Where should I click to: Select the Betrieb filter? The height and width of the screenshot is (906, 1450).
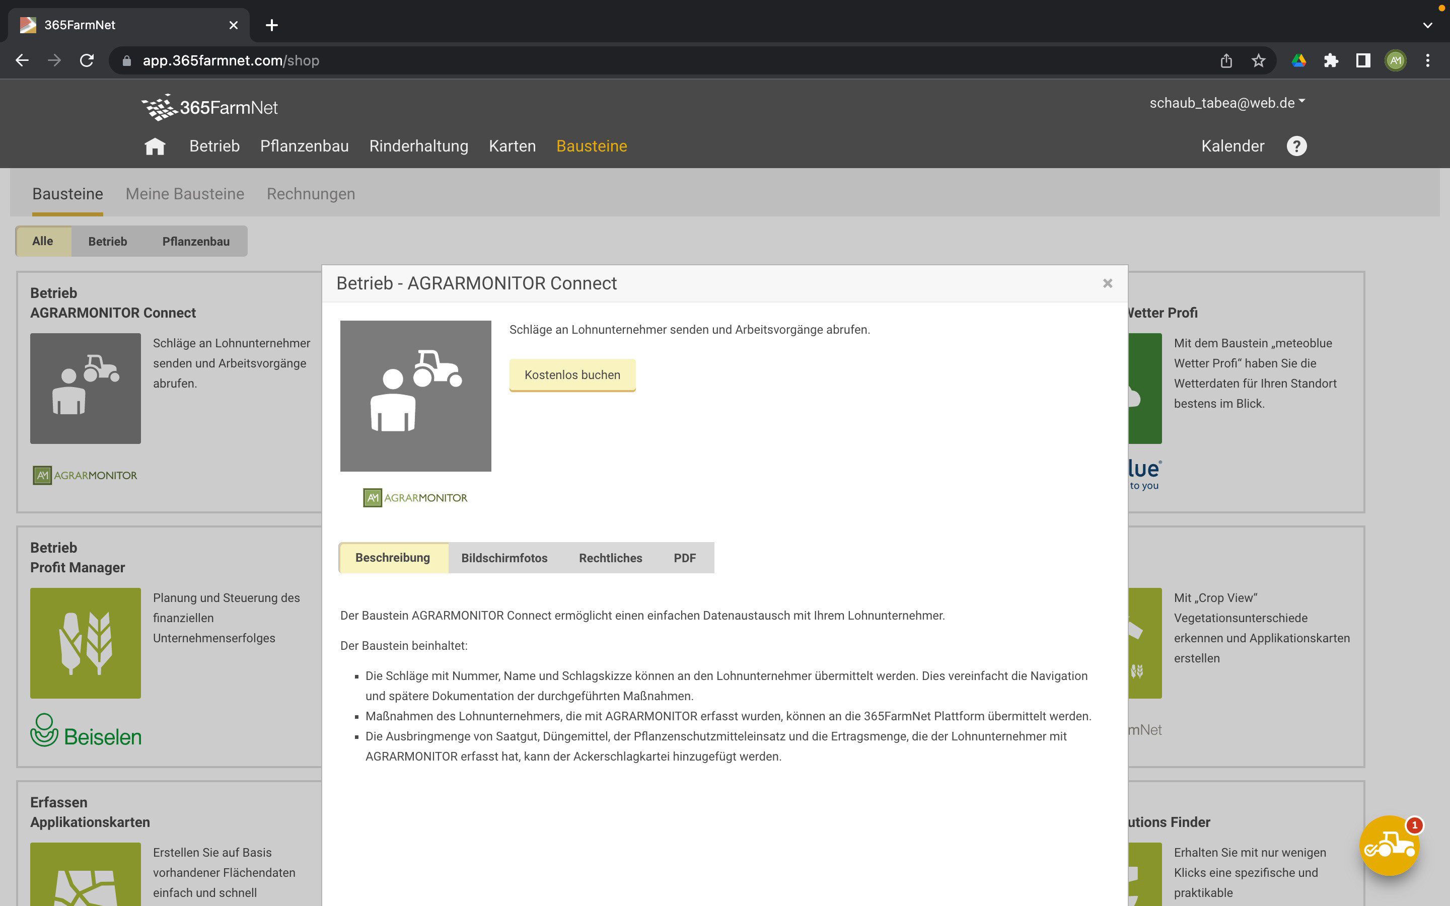point(108,242)
